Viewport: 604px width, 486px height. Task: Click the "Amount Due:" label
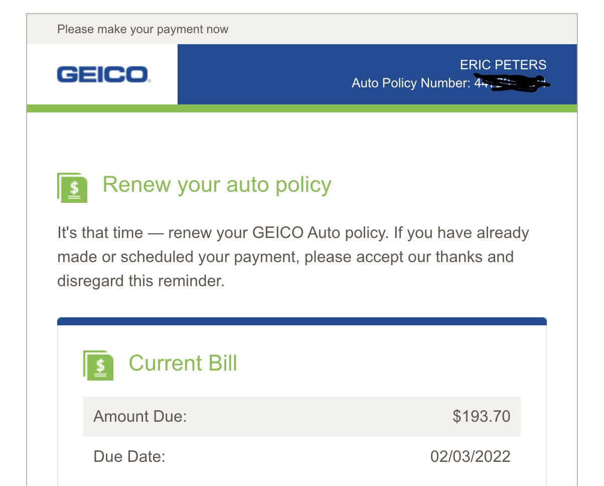pyautogui.click(x=140, y=416)
